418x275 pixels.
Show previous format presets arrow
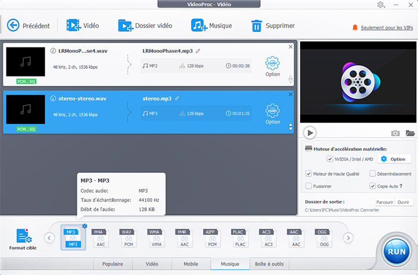[49, 238]
